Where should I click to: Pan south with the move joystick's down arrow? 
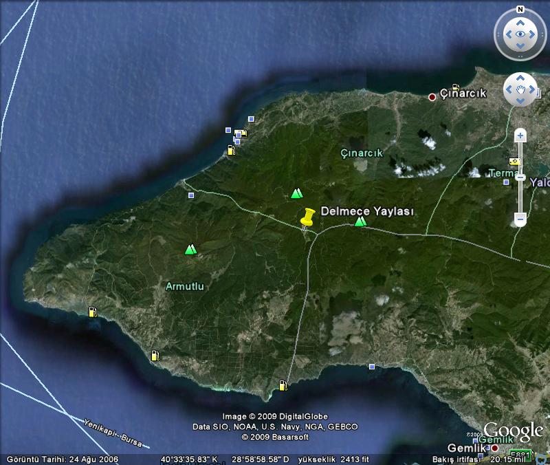(520, 101)
